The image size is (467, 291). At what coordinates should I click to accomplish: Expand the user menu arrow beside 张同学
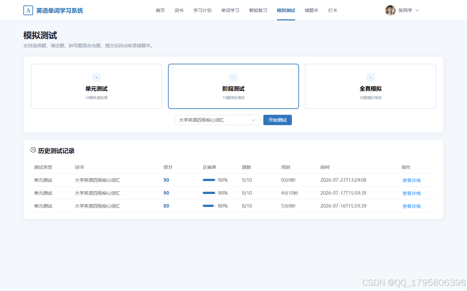click(417, 10)
